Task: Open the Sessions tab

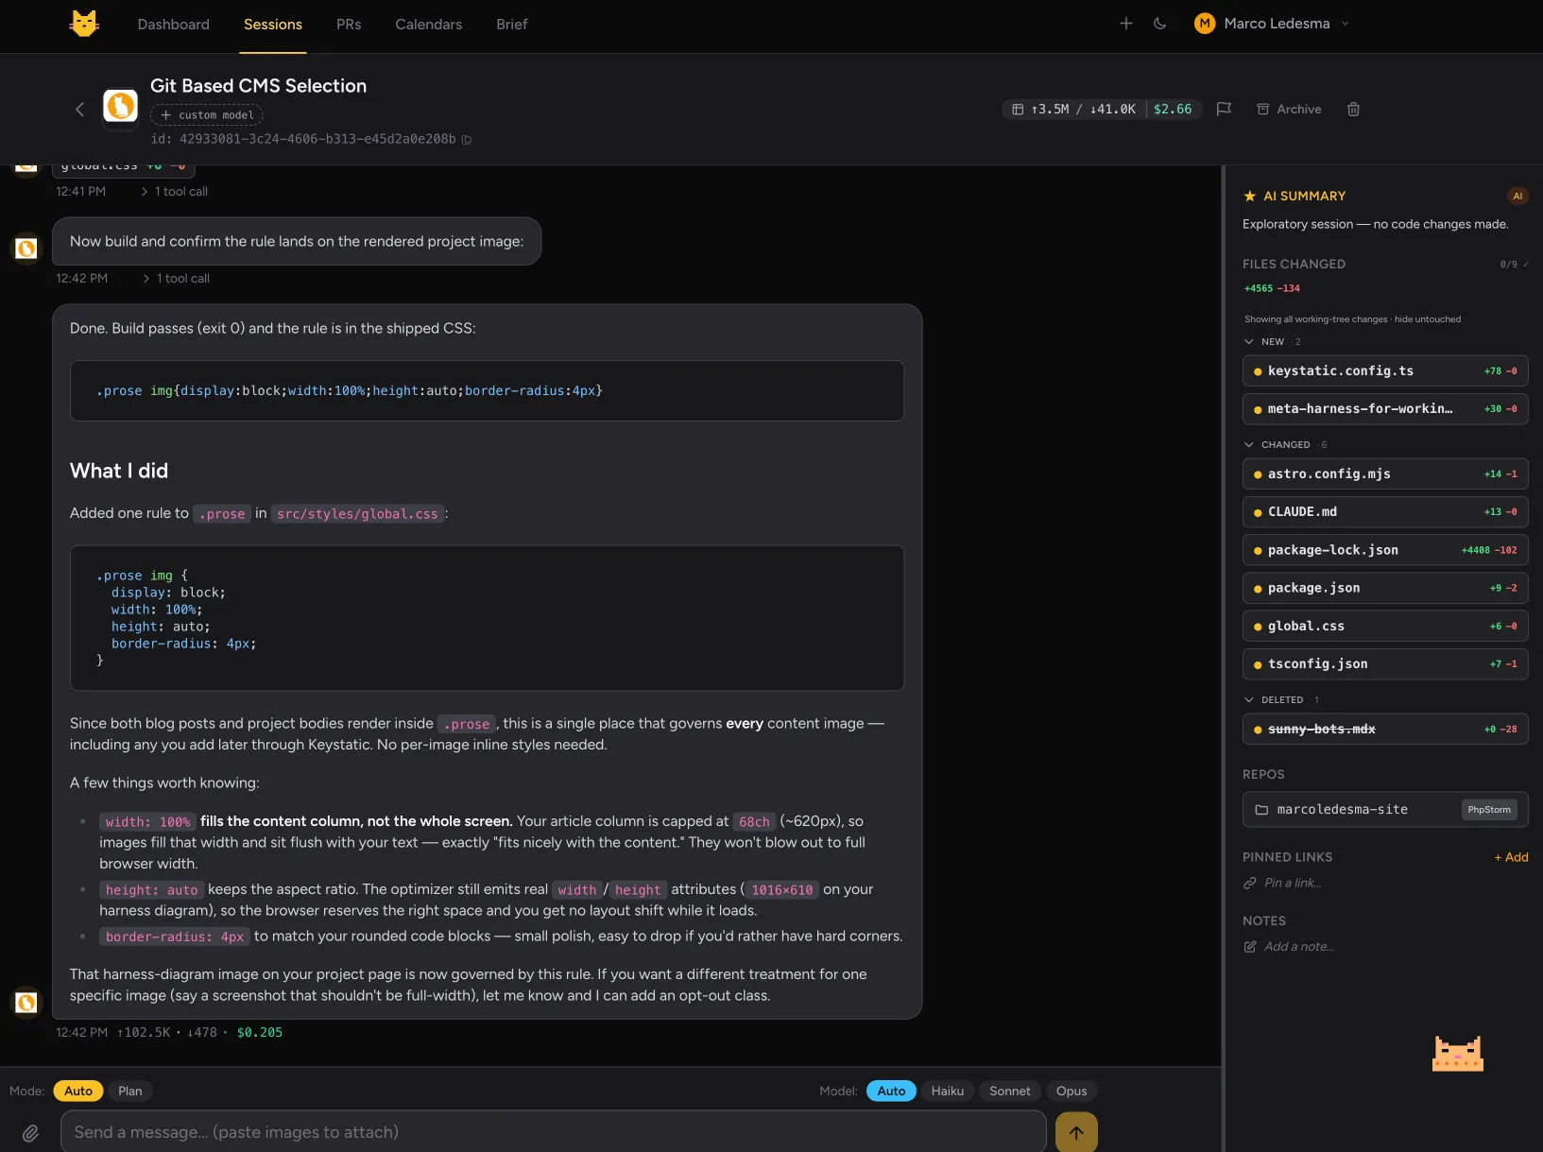Action: click(x=273, y=25)
